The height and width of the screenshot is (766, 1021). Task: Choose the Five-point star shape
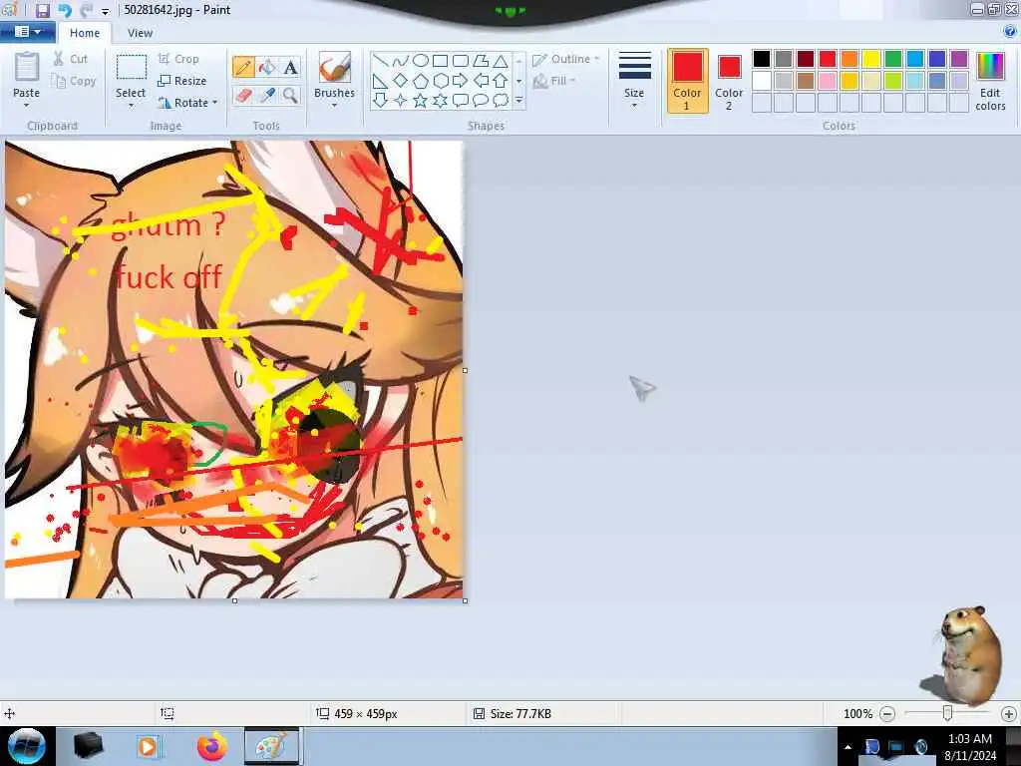point(421,101)
